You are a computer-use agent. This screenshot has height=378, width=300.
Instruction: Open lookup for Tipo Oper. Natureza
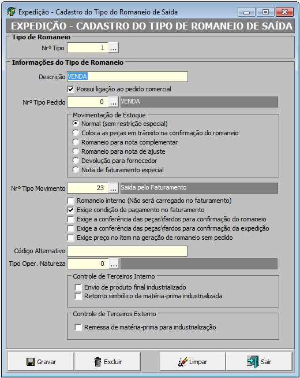[x=114, y=264]
